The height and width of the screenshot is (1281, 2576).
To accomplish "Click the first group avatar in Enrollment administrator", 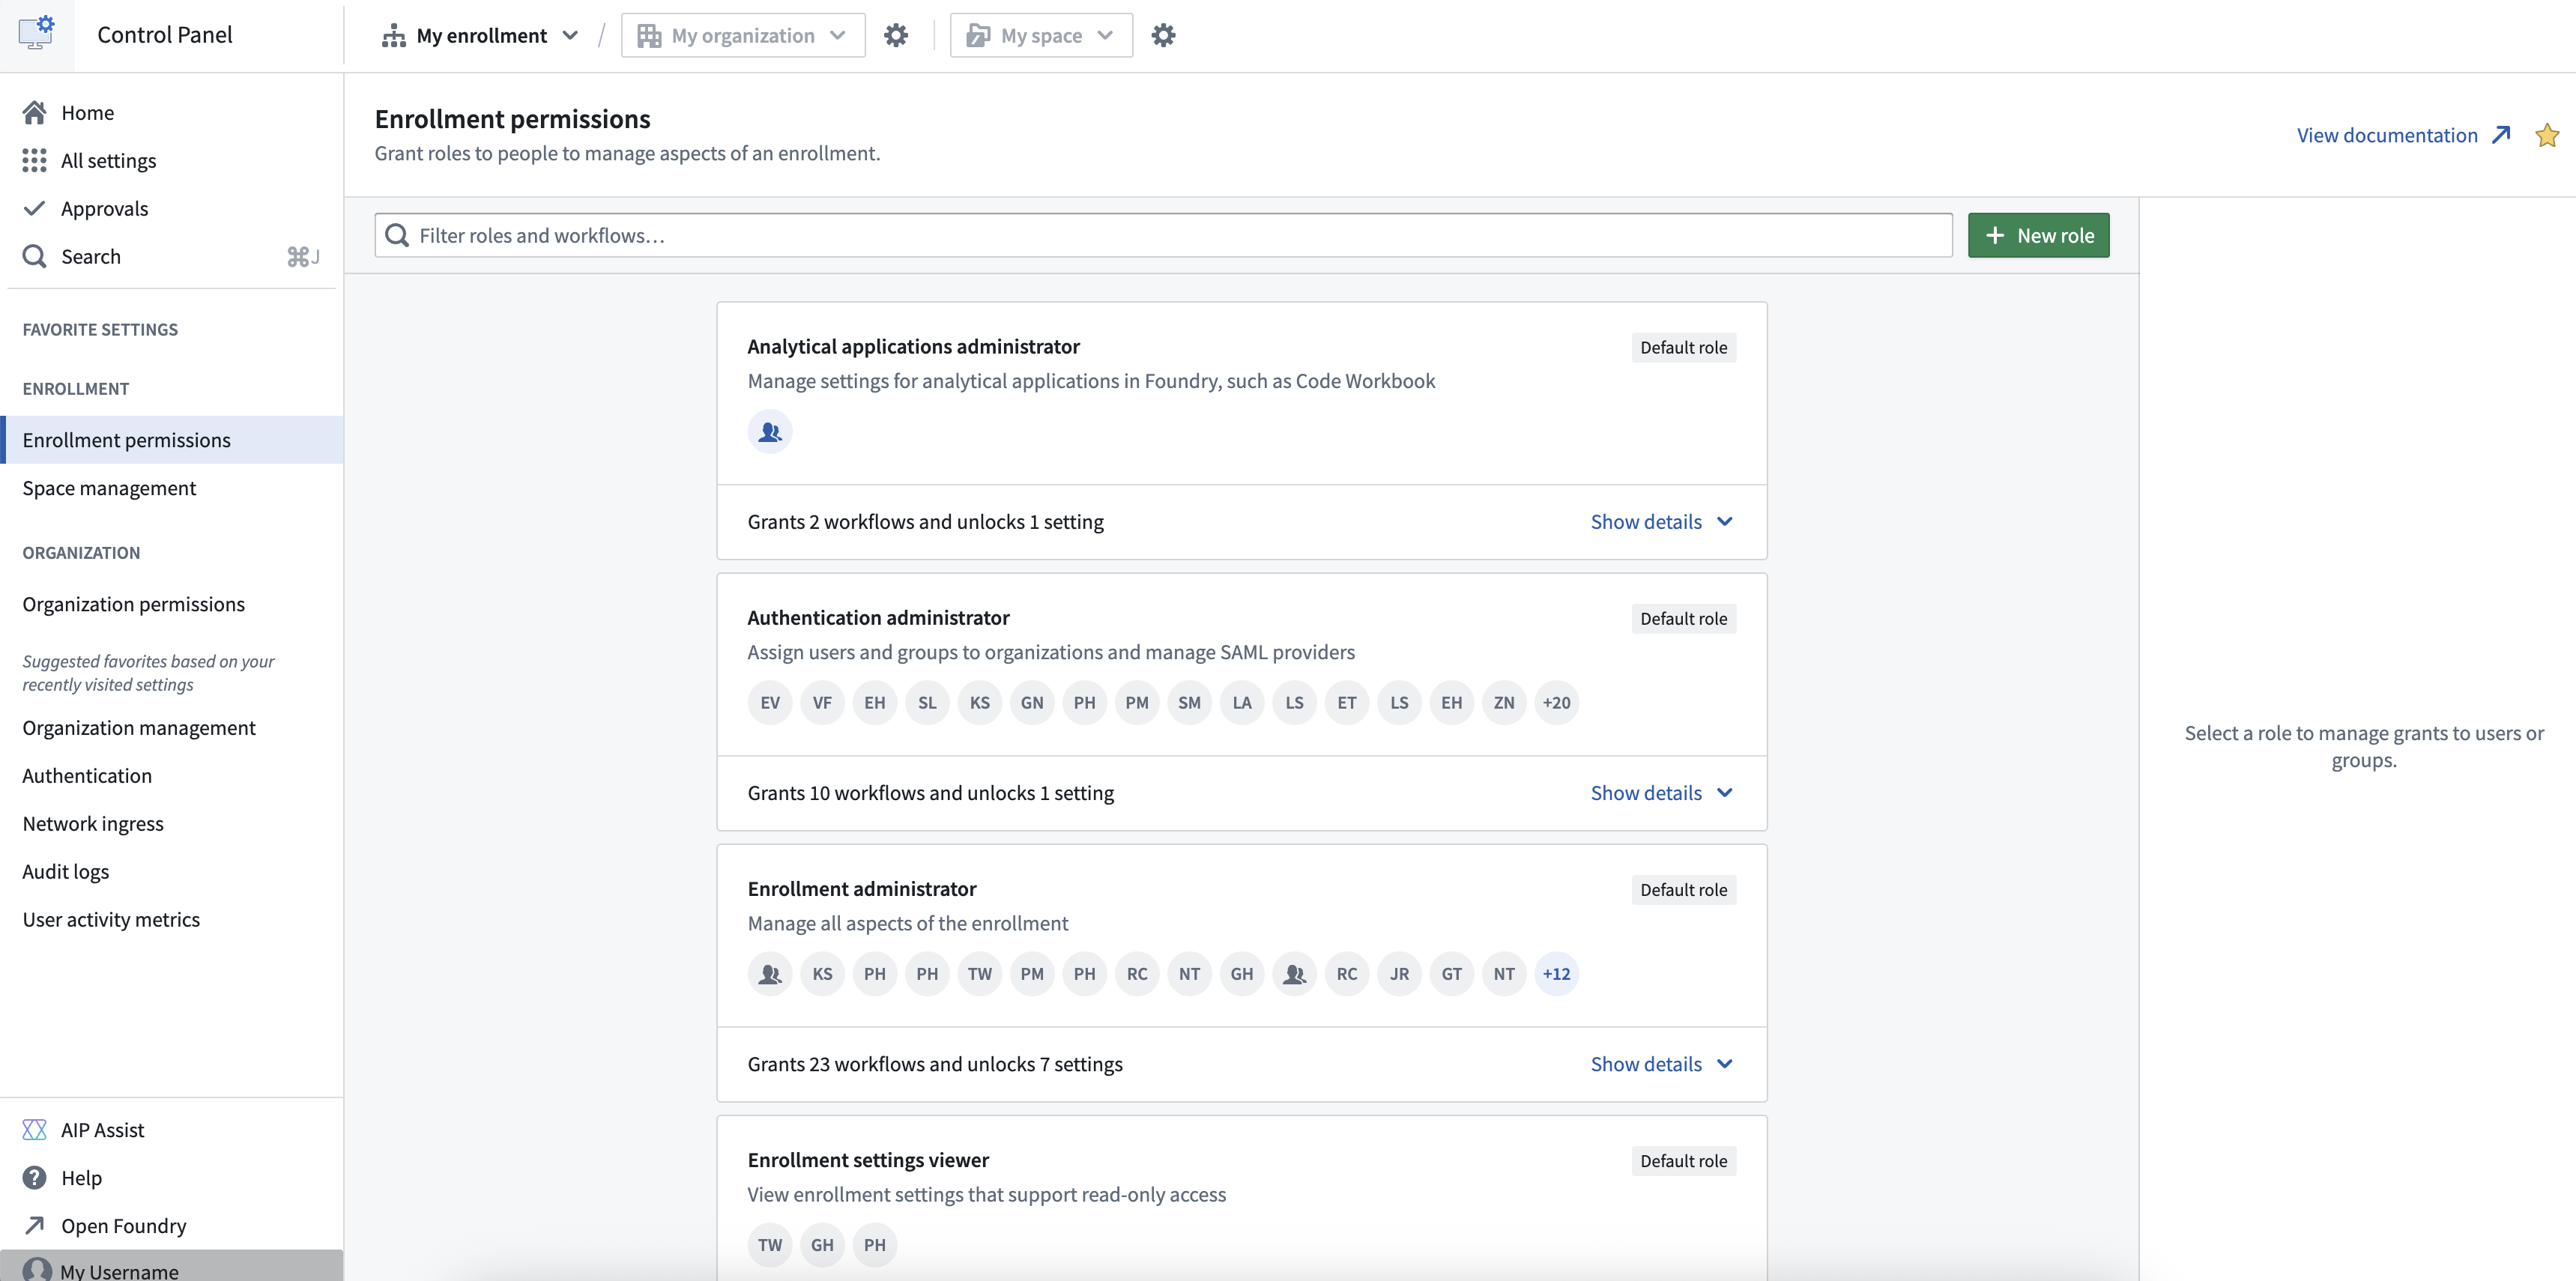I will coord(770,974).
